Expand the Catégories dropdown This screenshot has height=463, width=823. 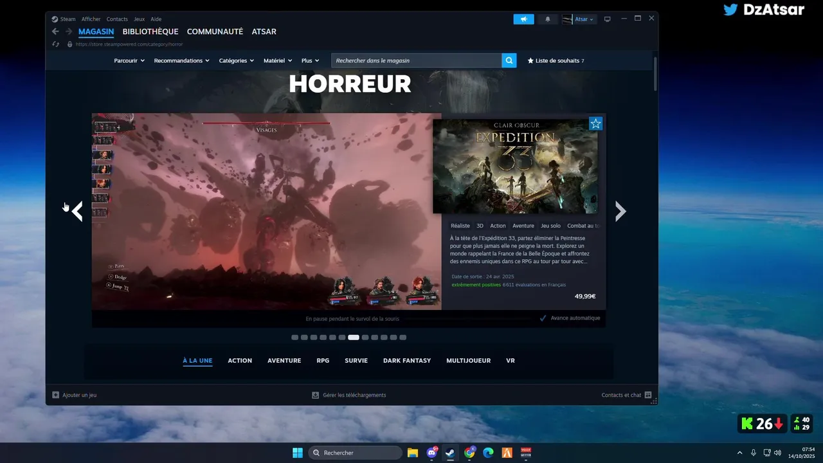pos(237,60)
